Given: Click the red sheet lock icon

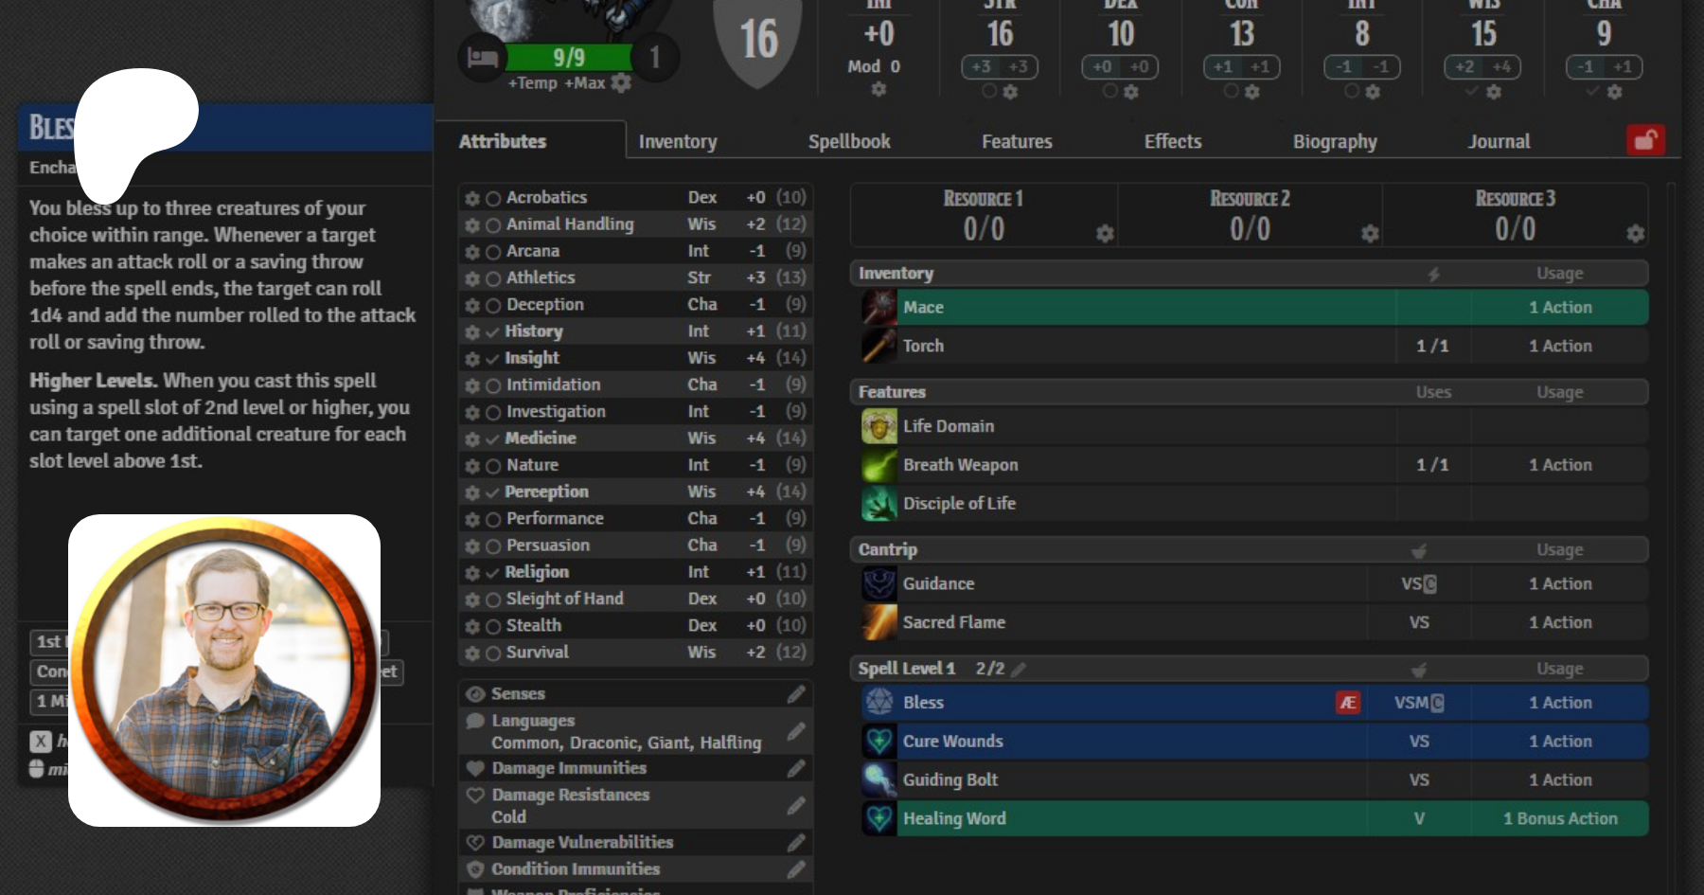Looking at the screenshot, I should coord(1645,141).
